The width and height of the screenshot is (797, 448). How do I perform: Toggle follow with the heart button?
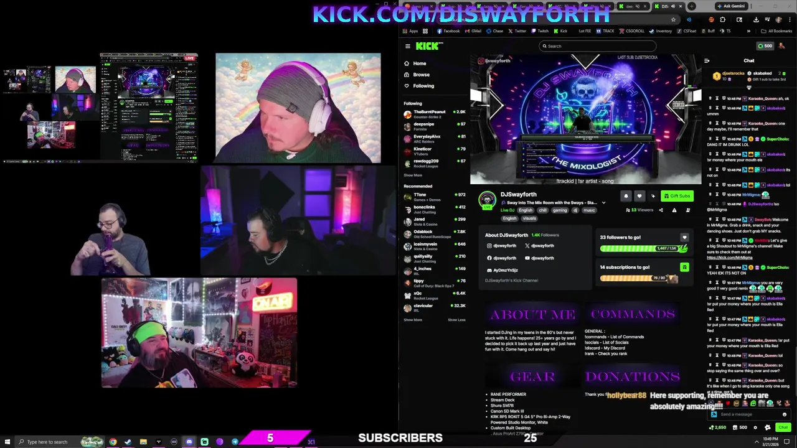[639, 196]
